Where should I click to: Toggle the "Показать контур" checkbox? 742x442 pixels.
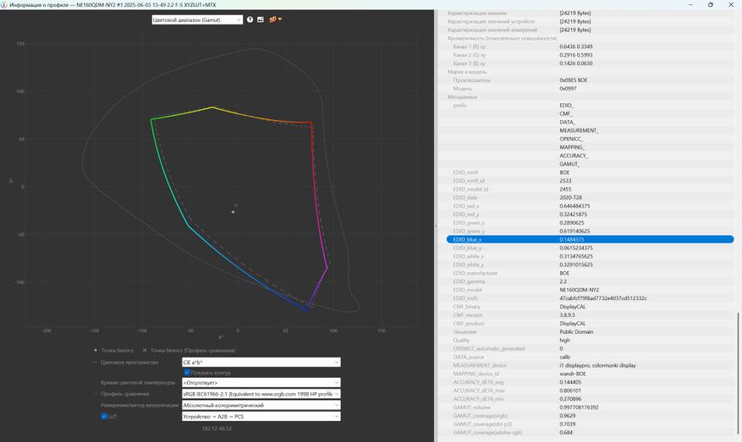187,373
